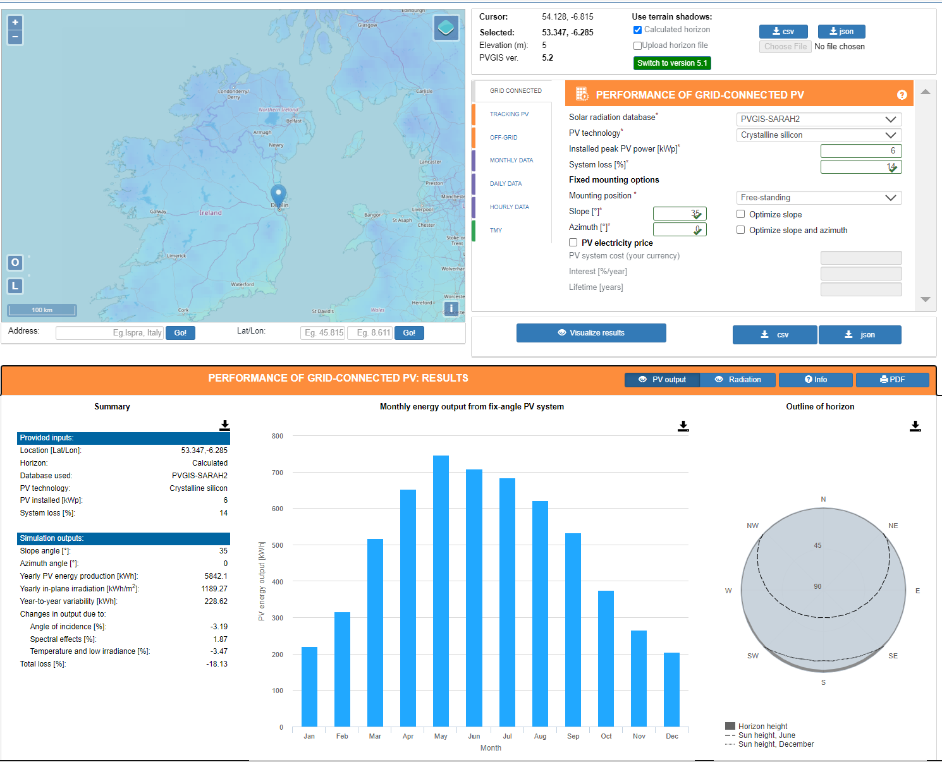Open the map layers switcher

pos(446,28)
